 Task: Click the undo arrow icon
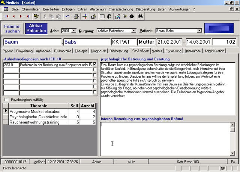click(67, 16)
